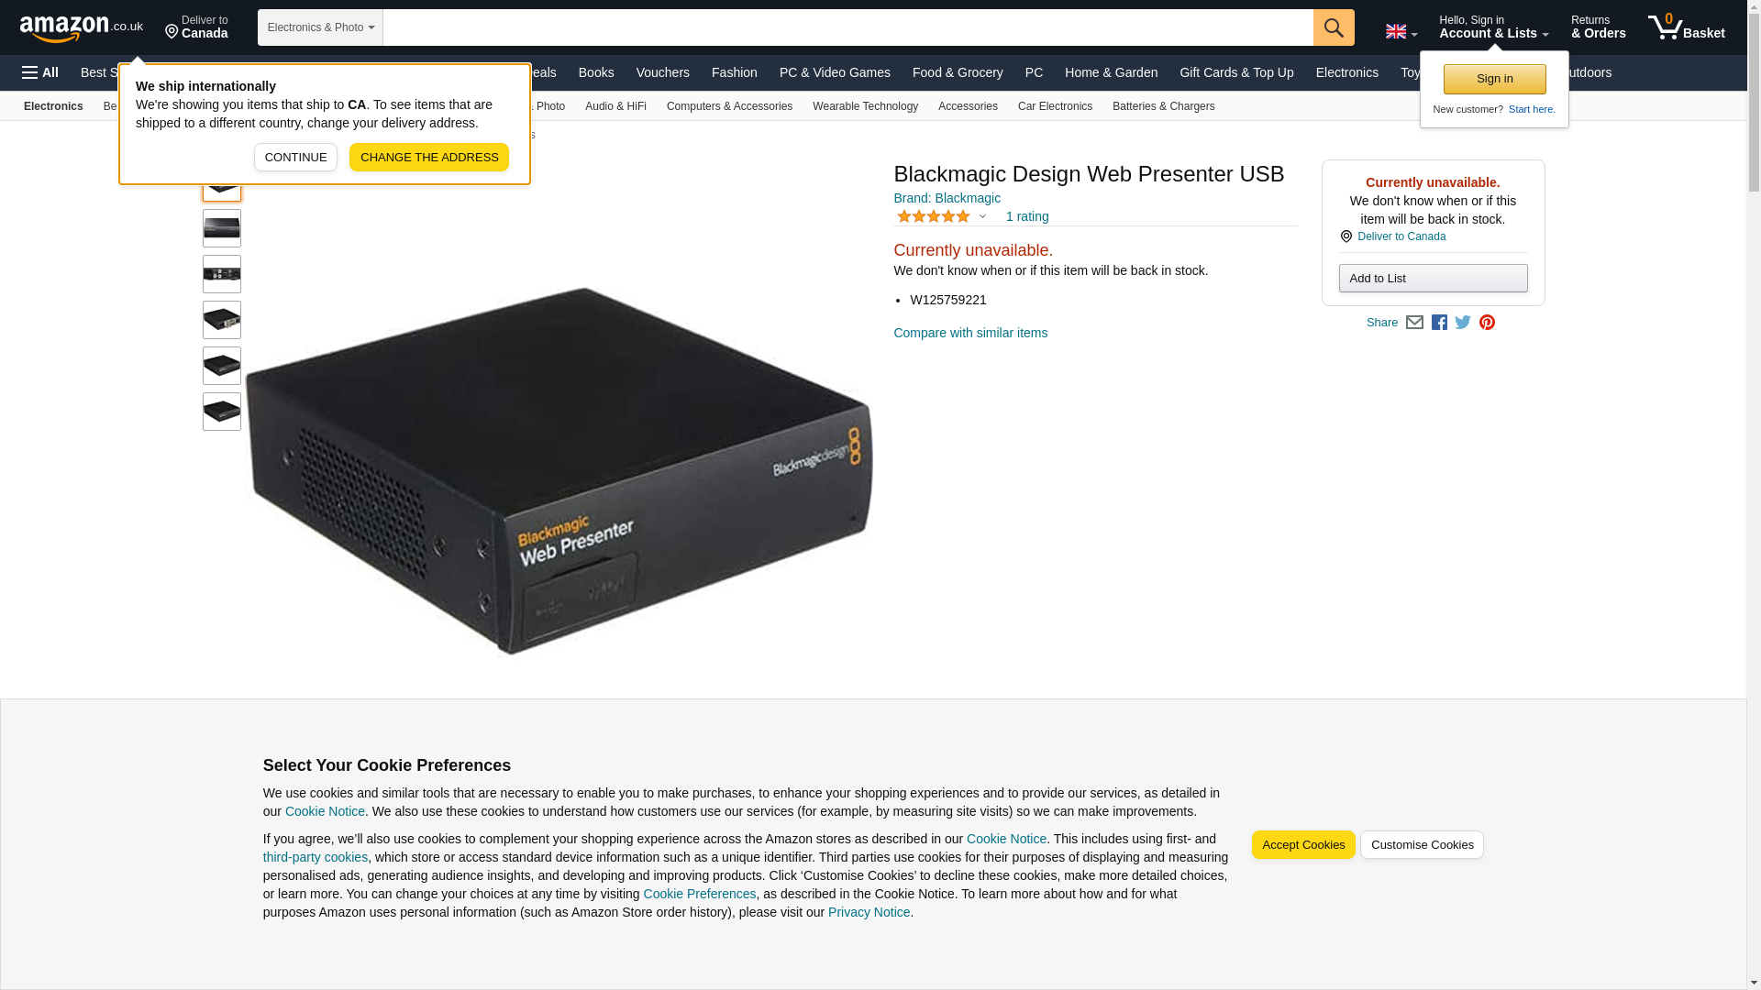Share the product on Facebook

tap(1439, 323)
